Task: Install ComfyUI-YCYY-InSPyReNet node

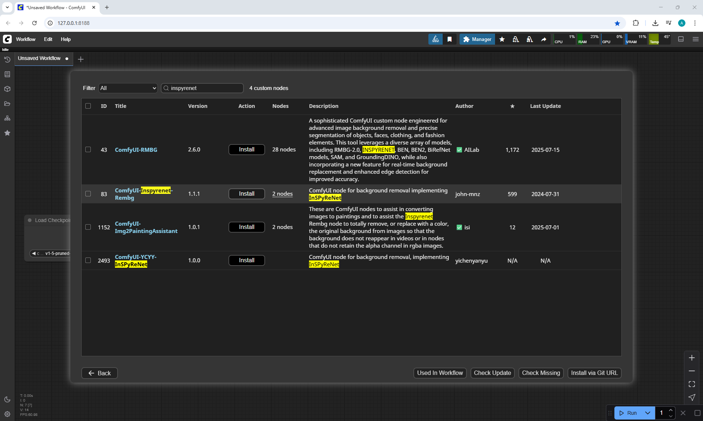Action: coord(246,260)
